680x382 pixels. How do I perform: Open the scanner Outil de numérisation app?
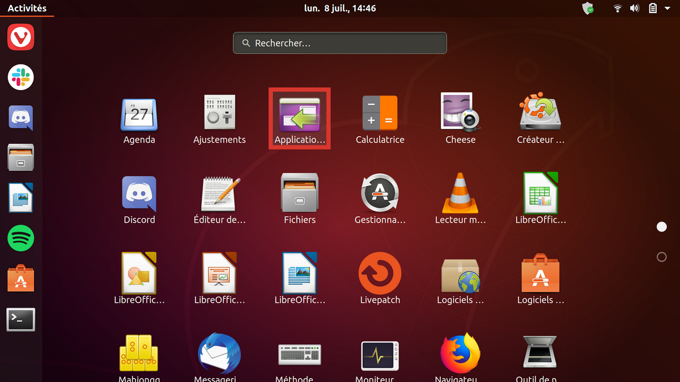[x=541, y=358]
